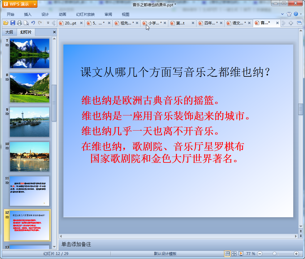Viewport: 305px width, 259px height.
Task: Click scroll down arrow in thumbnail panel
Action: 54,247
